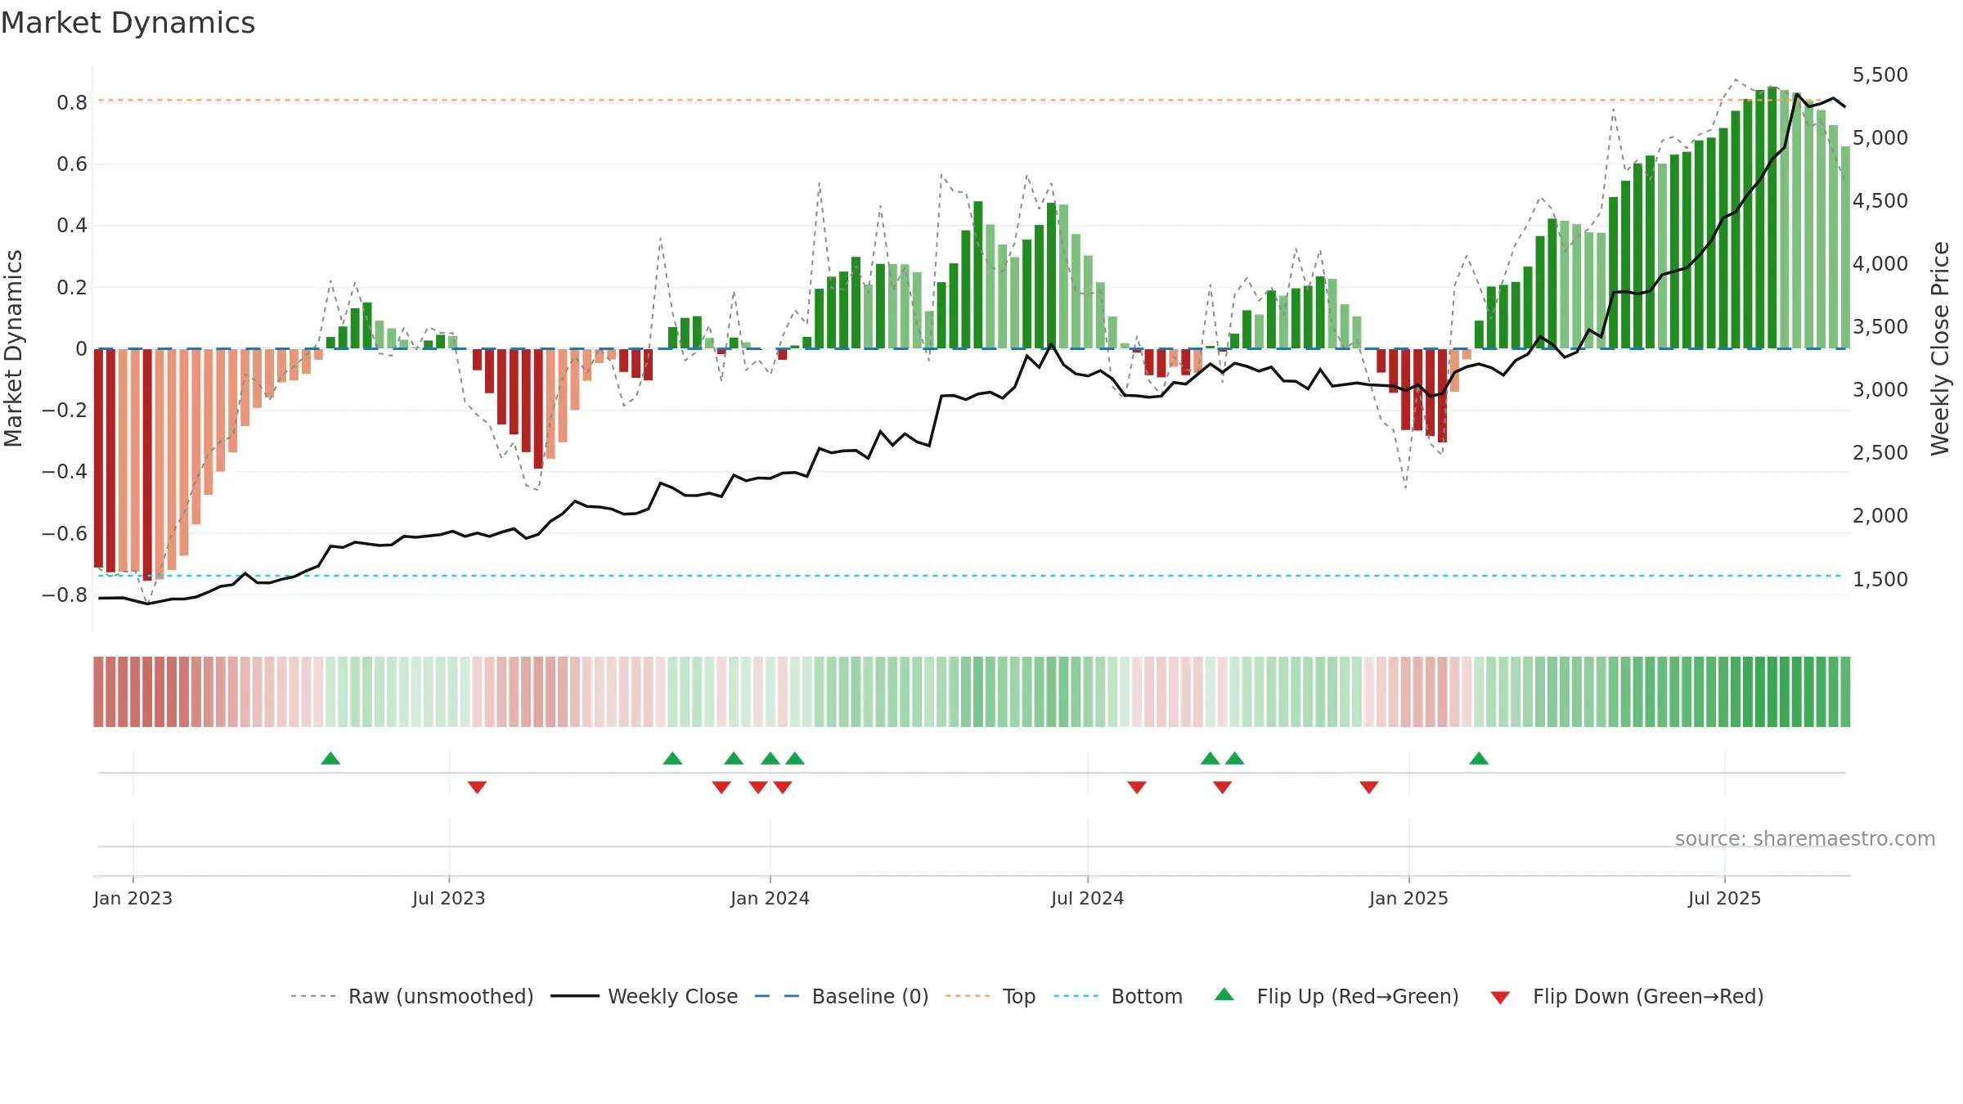This screenshot has width=1963, height=1104.
Task: Toggle the Raw (unsmoothed) legend entry
Action: (441, 996)
